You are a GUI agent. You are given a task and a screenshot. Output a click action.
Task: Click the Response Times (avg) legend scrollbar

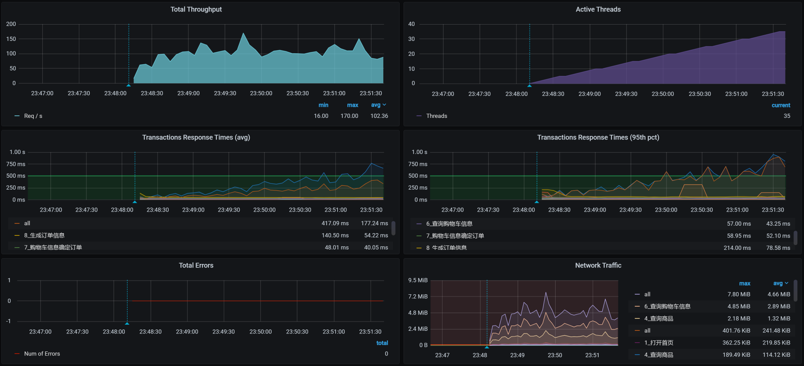393,228
